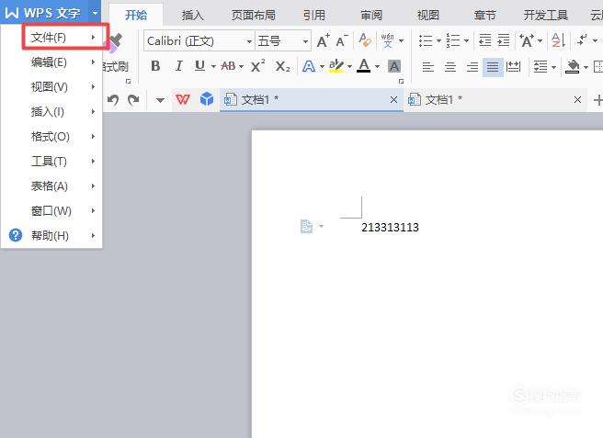Toggle character shading gray A icon
Screen dimensions: 603x438
(x=394, y=66)
